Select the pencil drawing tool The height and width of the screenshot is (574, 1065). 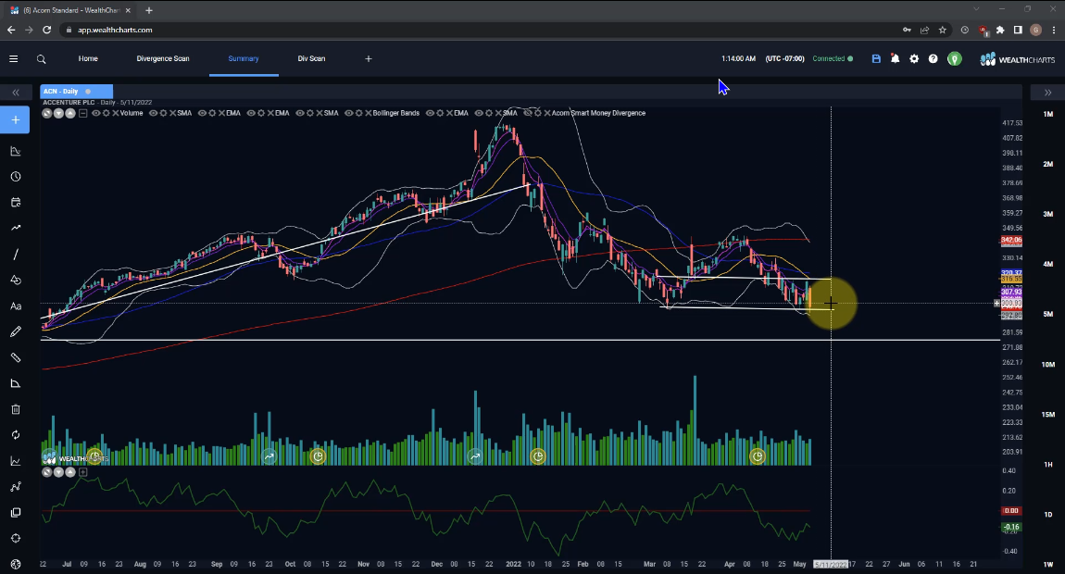point(16,331)
